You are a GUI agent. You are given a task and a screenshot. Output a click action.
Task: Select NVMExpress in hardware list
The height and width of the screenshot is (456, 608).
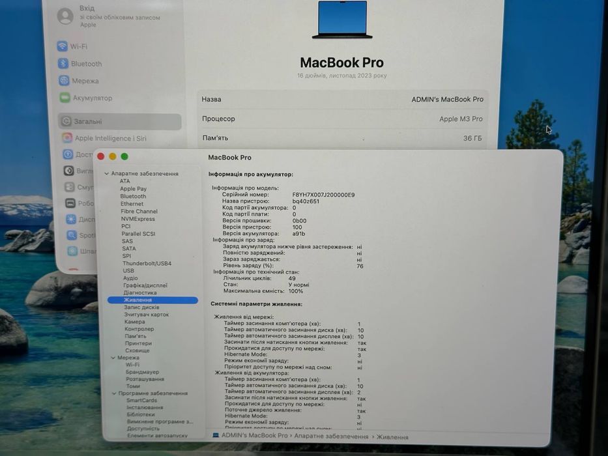pyautogui.click(x=138, y=219)
